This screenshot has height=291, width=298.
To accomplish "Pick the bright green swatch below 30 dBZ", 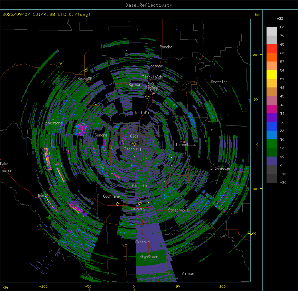I will [x=272, y=144].
